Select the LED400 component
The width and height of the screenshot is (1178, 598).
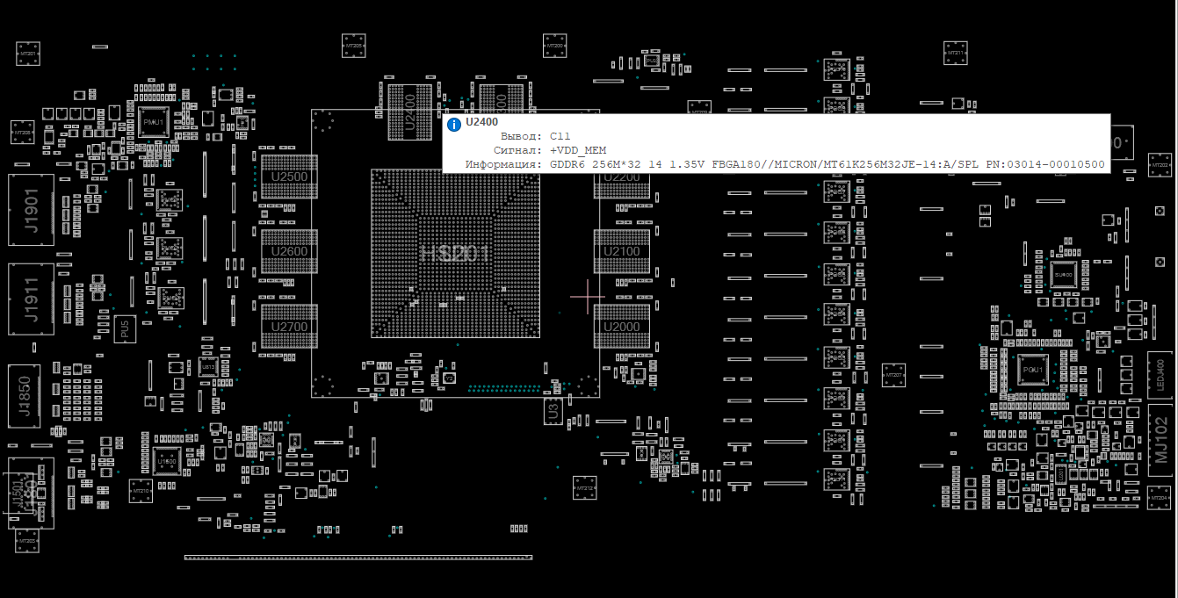tap(1160, 376)
